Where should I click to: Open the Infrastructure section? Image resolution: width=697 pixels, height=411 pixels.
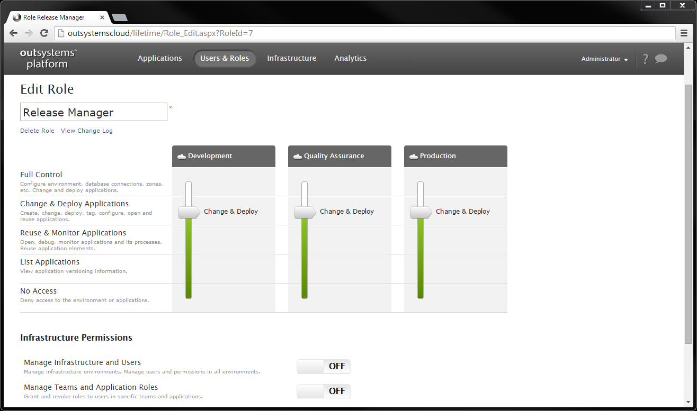tap(291, 58)
